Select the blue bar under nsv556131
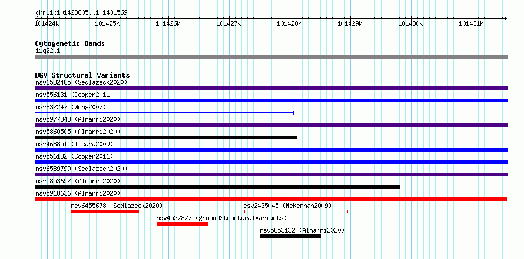Image resolution: width=524 pixels, height=259 pixels. click(x=271, y=100)
